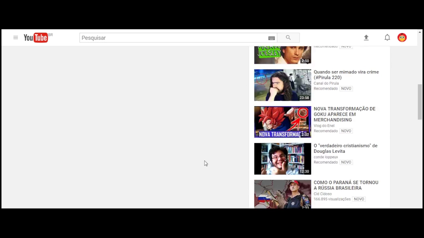Open the Joesley video thumbnail at top
The height and width of the screenshot is (238, 424).
(283, 55)
